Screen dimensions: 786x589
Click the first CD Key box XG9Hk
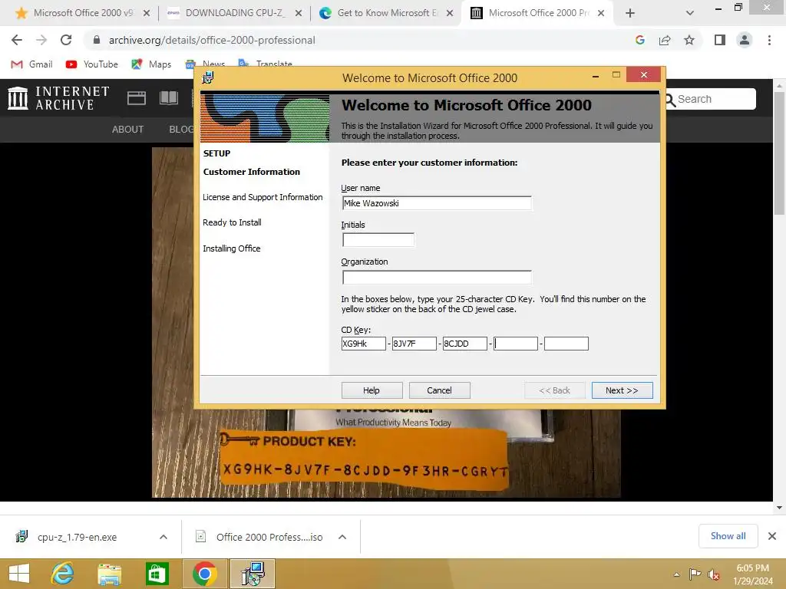(363, 344)
